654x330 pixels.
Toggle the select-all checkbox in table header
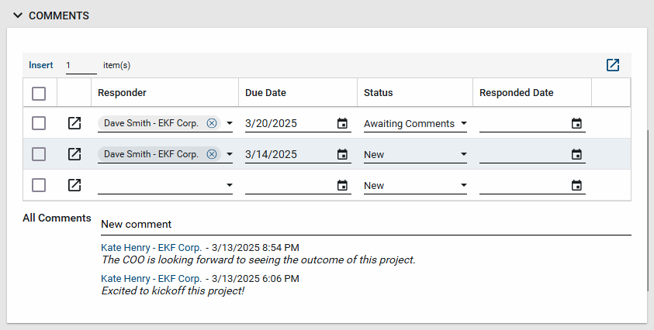pyautogui.click(x=39, y=93)
